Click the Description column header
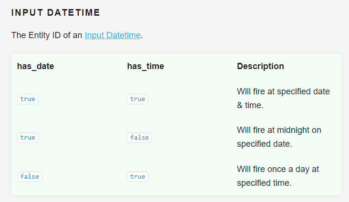The height and width of the screenshot is (202, 349). pos(260,66)
